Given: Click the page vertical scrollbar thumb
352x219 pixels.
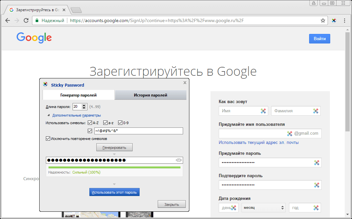Looking at the screenshot, I should (x=347, y=81).
